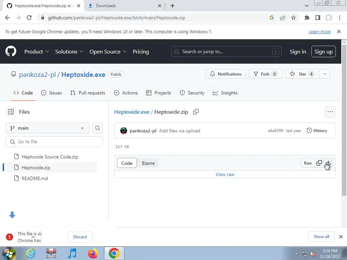This screenshot has height=260, width=347.
Task: Click the Sign in link
Action: point(298,51)
